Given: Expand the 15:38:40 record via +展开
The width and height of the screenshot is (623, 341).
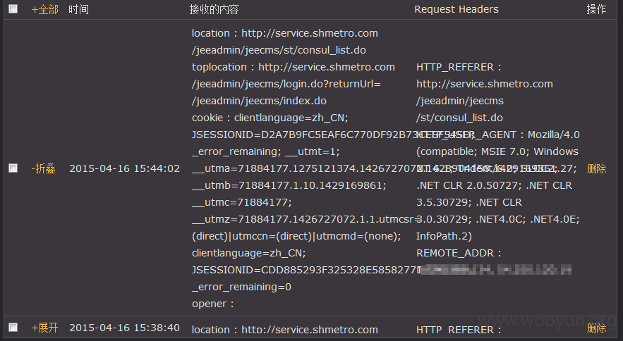Looking at the screenshot, I should click(45, 328).
